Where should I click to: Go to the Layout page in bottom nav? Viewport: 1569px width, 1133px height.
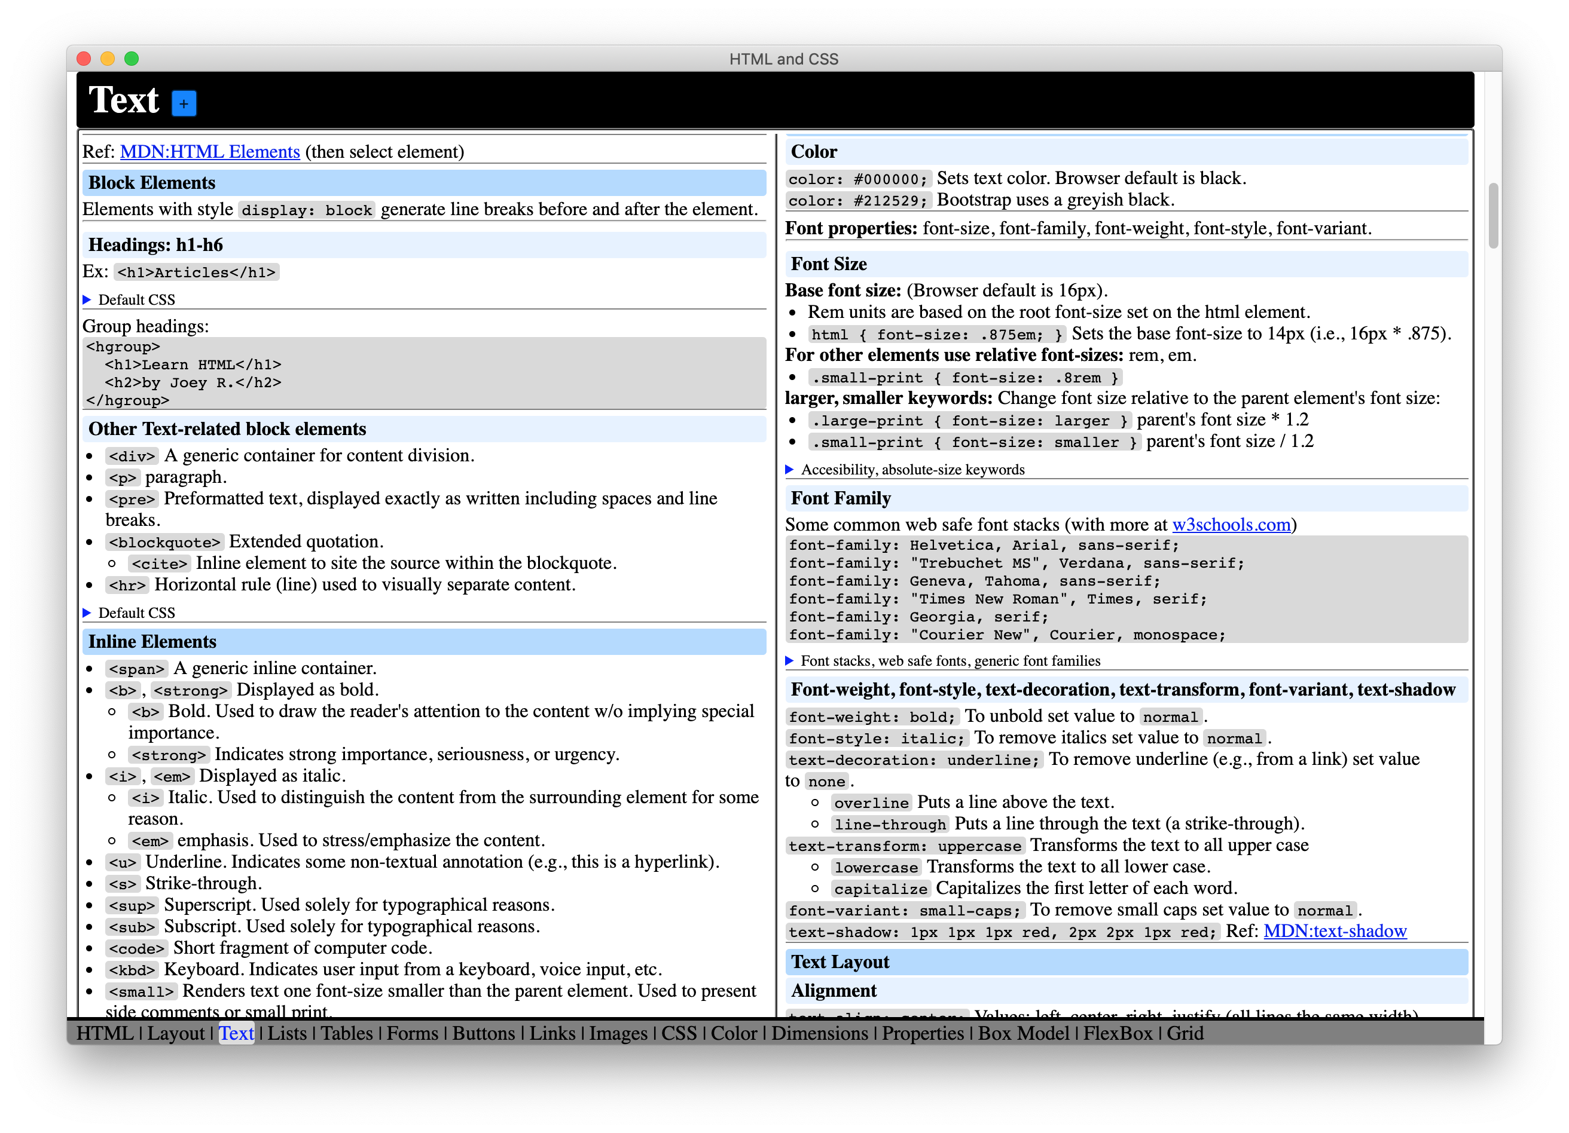(x=176, y=1033)
